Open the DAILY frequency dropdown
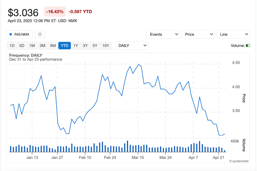This screenshot has height=171, width=257. point(132,46)
